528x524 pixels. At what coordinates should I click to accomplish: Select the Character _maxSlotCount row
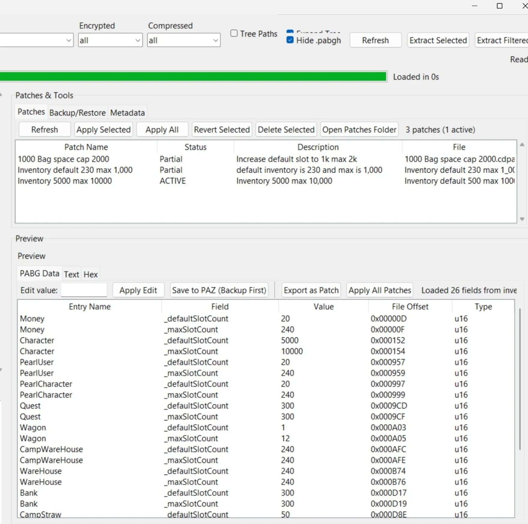(192, 351)
